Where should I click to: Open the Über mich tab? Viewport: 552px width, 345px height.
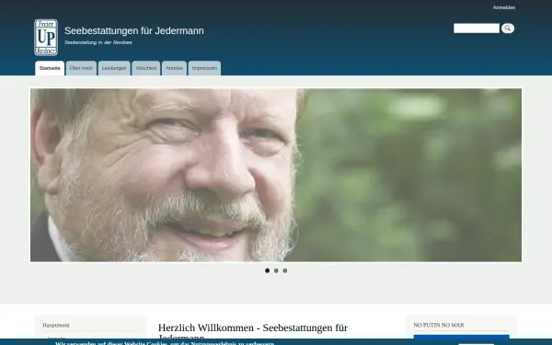[81, 68]
